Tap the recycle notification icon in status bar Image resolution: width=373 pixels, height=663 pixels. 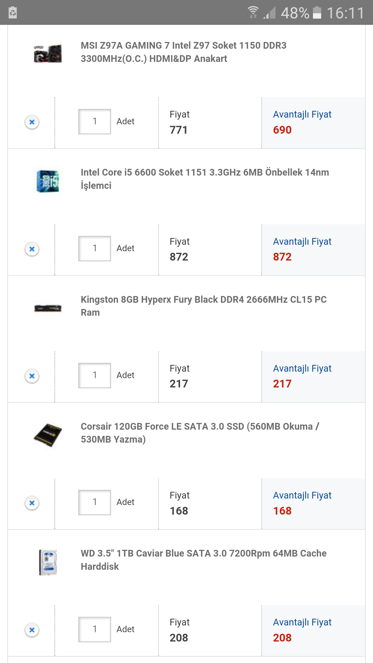coord(13,13)
